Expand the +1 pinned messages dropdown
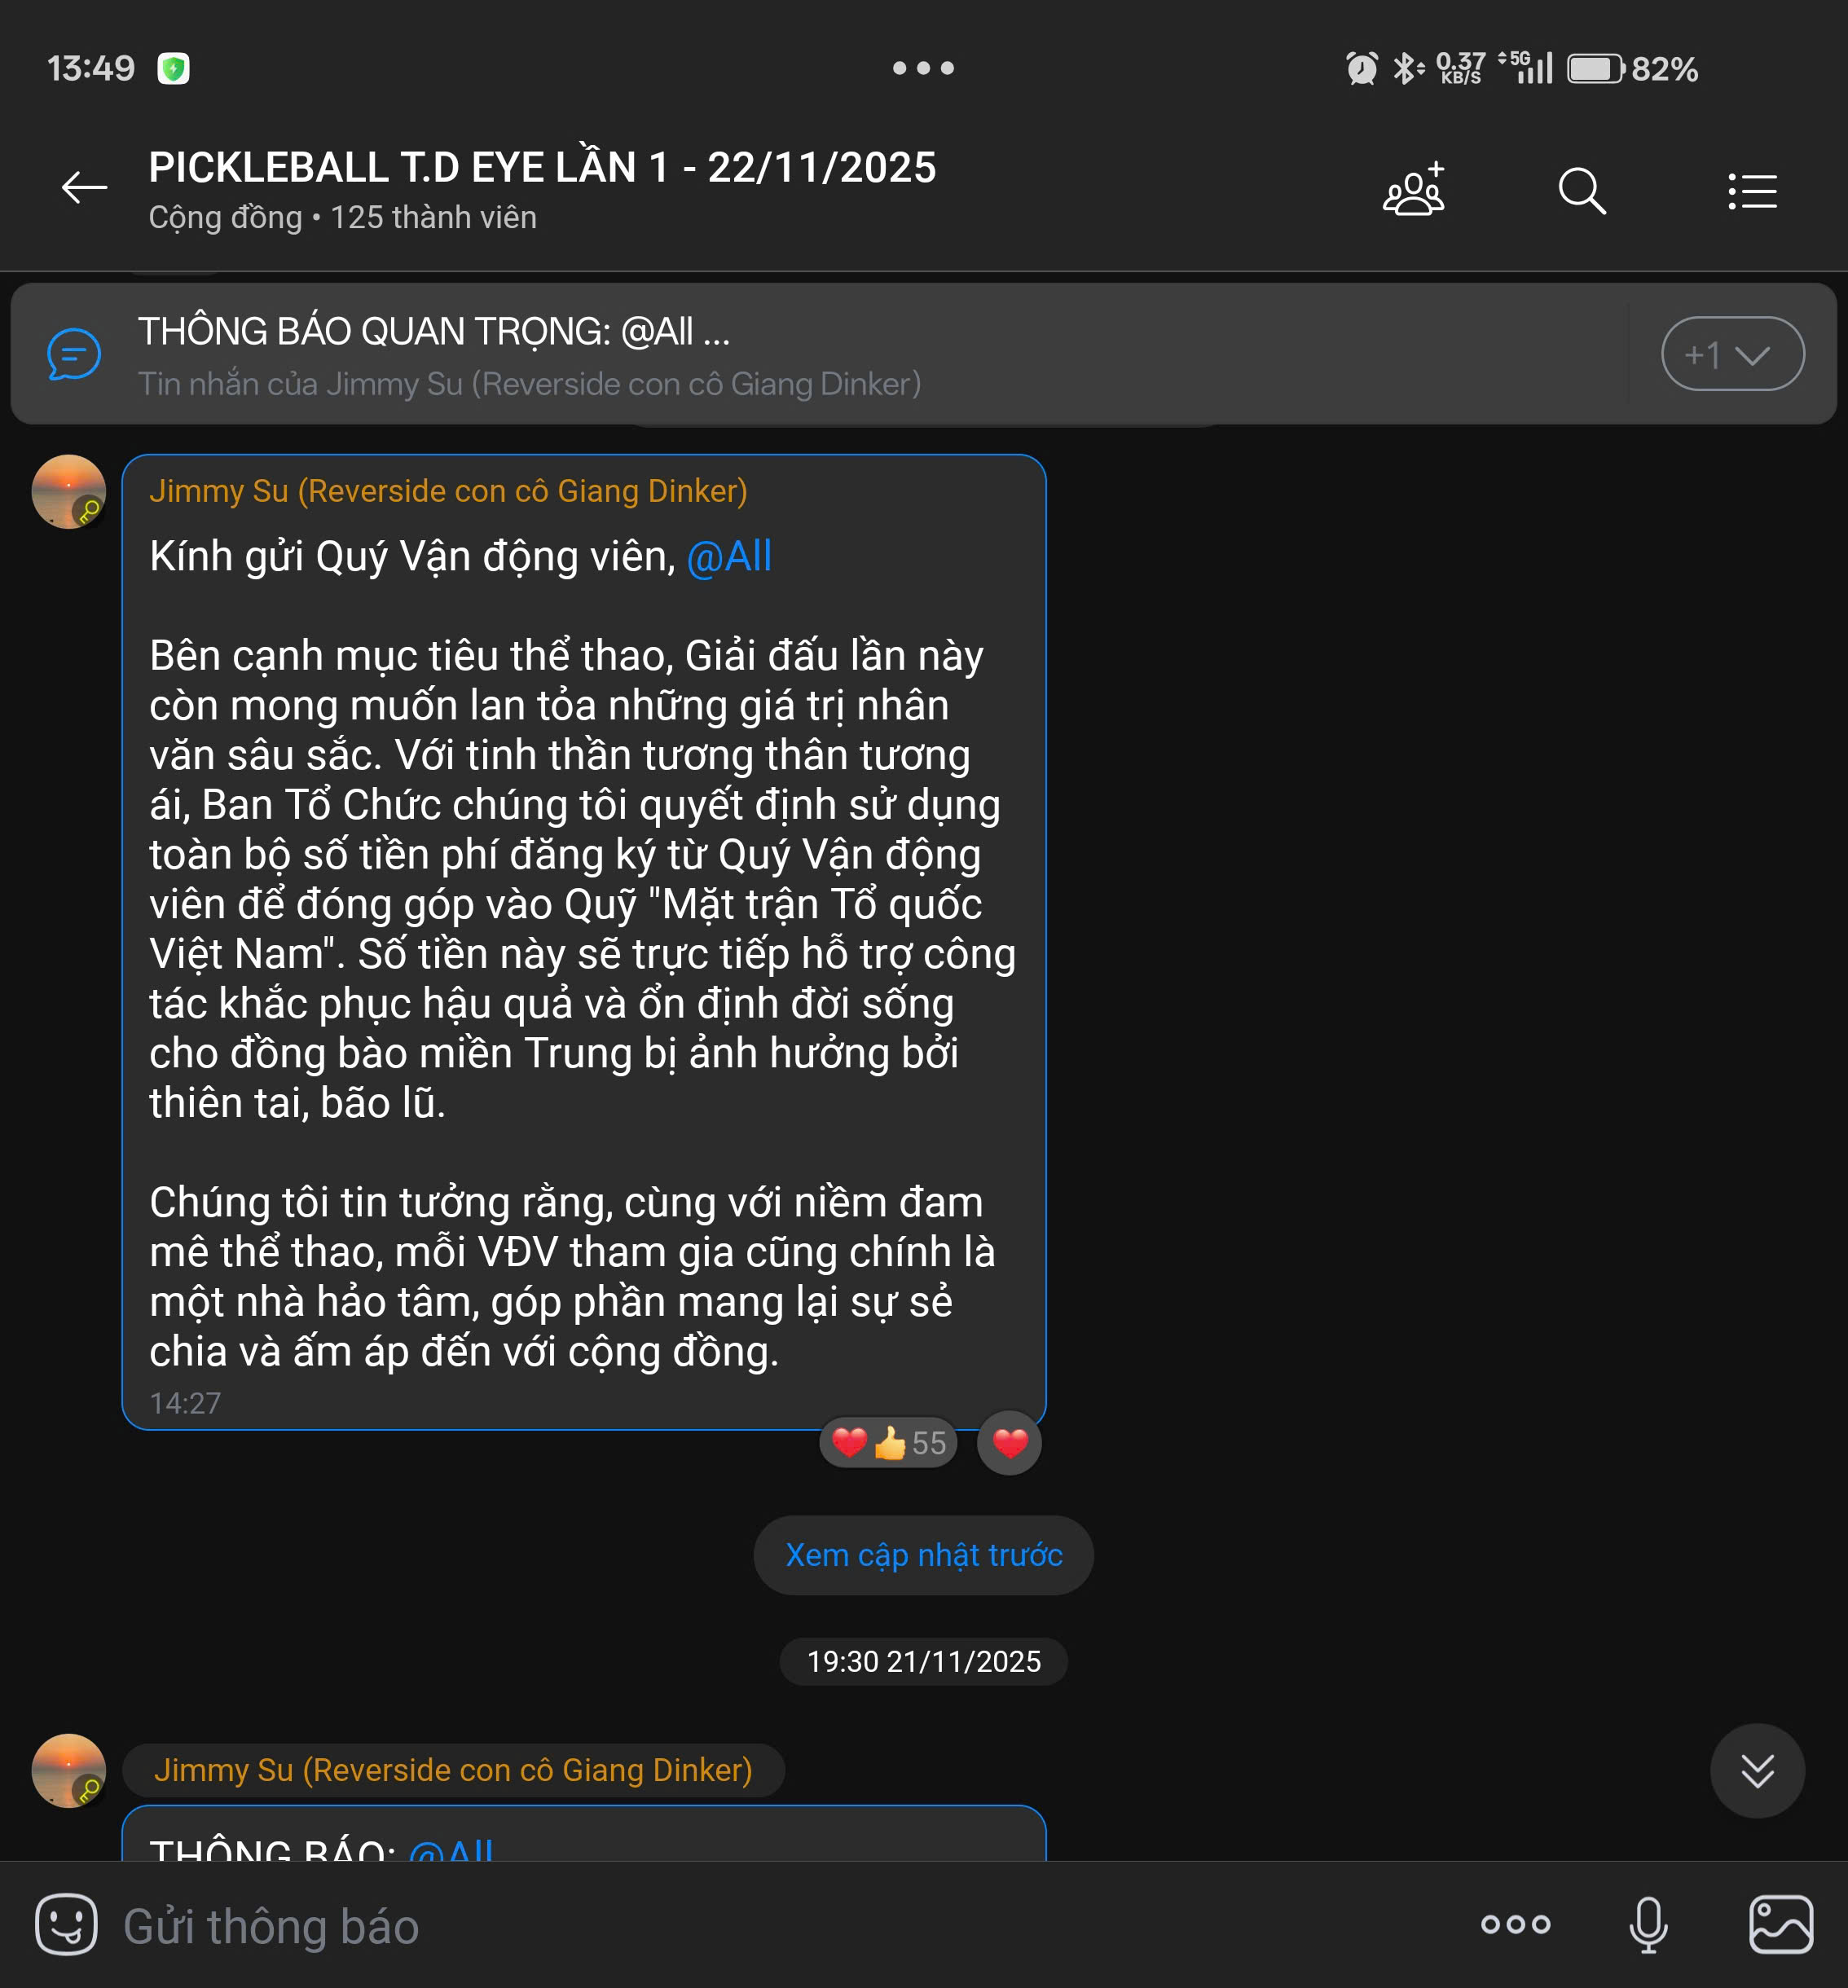This screenshot has height=1988, width=1848. pyautogui.click(x=1732, y=354)
